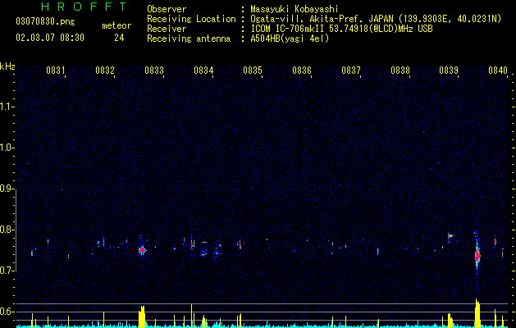Click the kHz axis unit label
Screen dimensions: 516x328
tap(7, 66)
